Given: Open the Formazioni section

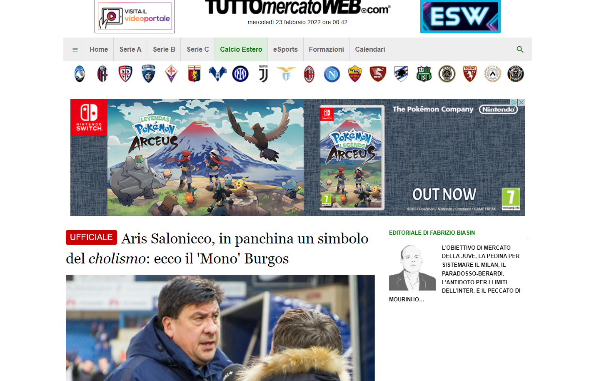Looking at the screenshot, I should (x=327, y=49).
